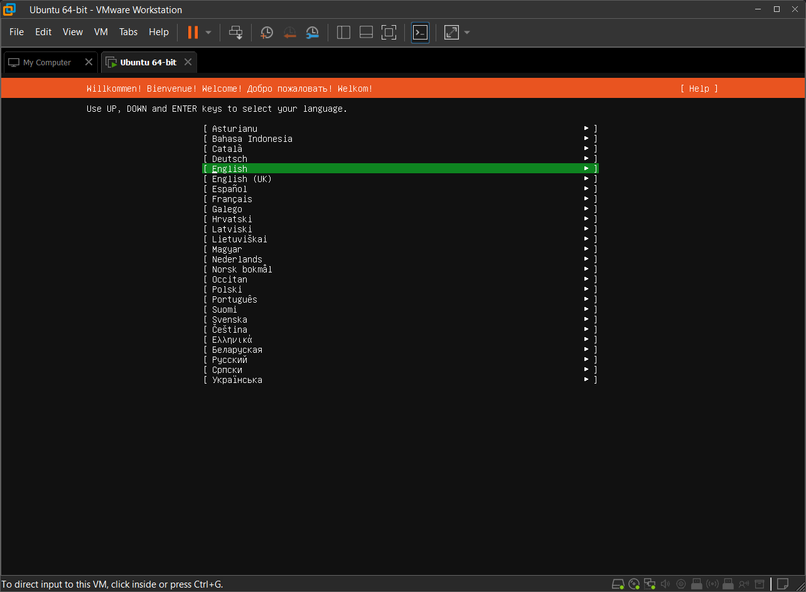
Task: Pause the virtual machine
Action: (193, 32)
